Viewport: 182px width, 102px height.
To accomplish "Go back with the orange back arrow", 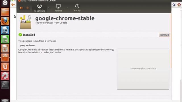I will click(x=21, y=8).
